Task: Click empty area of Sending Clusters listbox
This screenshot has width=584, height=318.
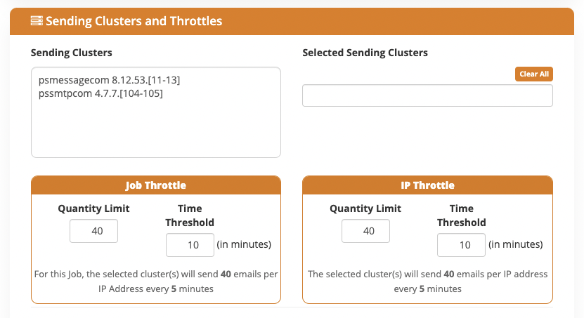Action: (x=156, y=128)
